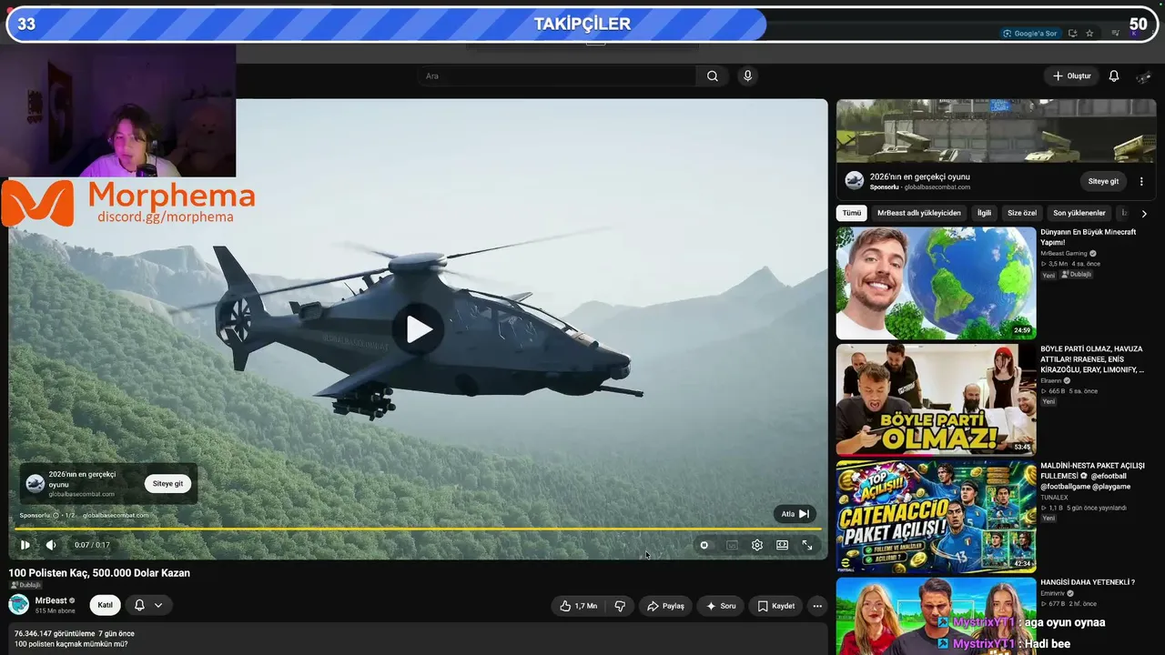
Task: Open the BÖYLE PARTİ OLMAZ video thumbnail
Action: coord(936,399)
